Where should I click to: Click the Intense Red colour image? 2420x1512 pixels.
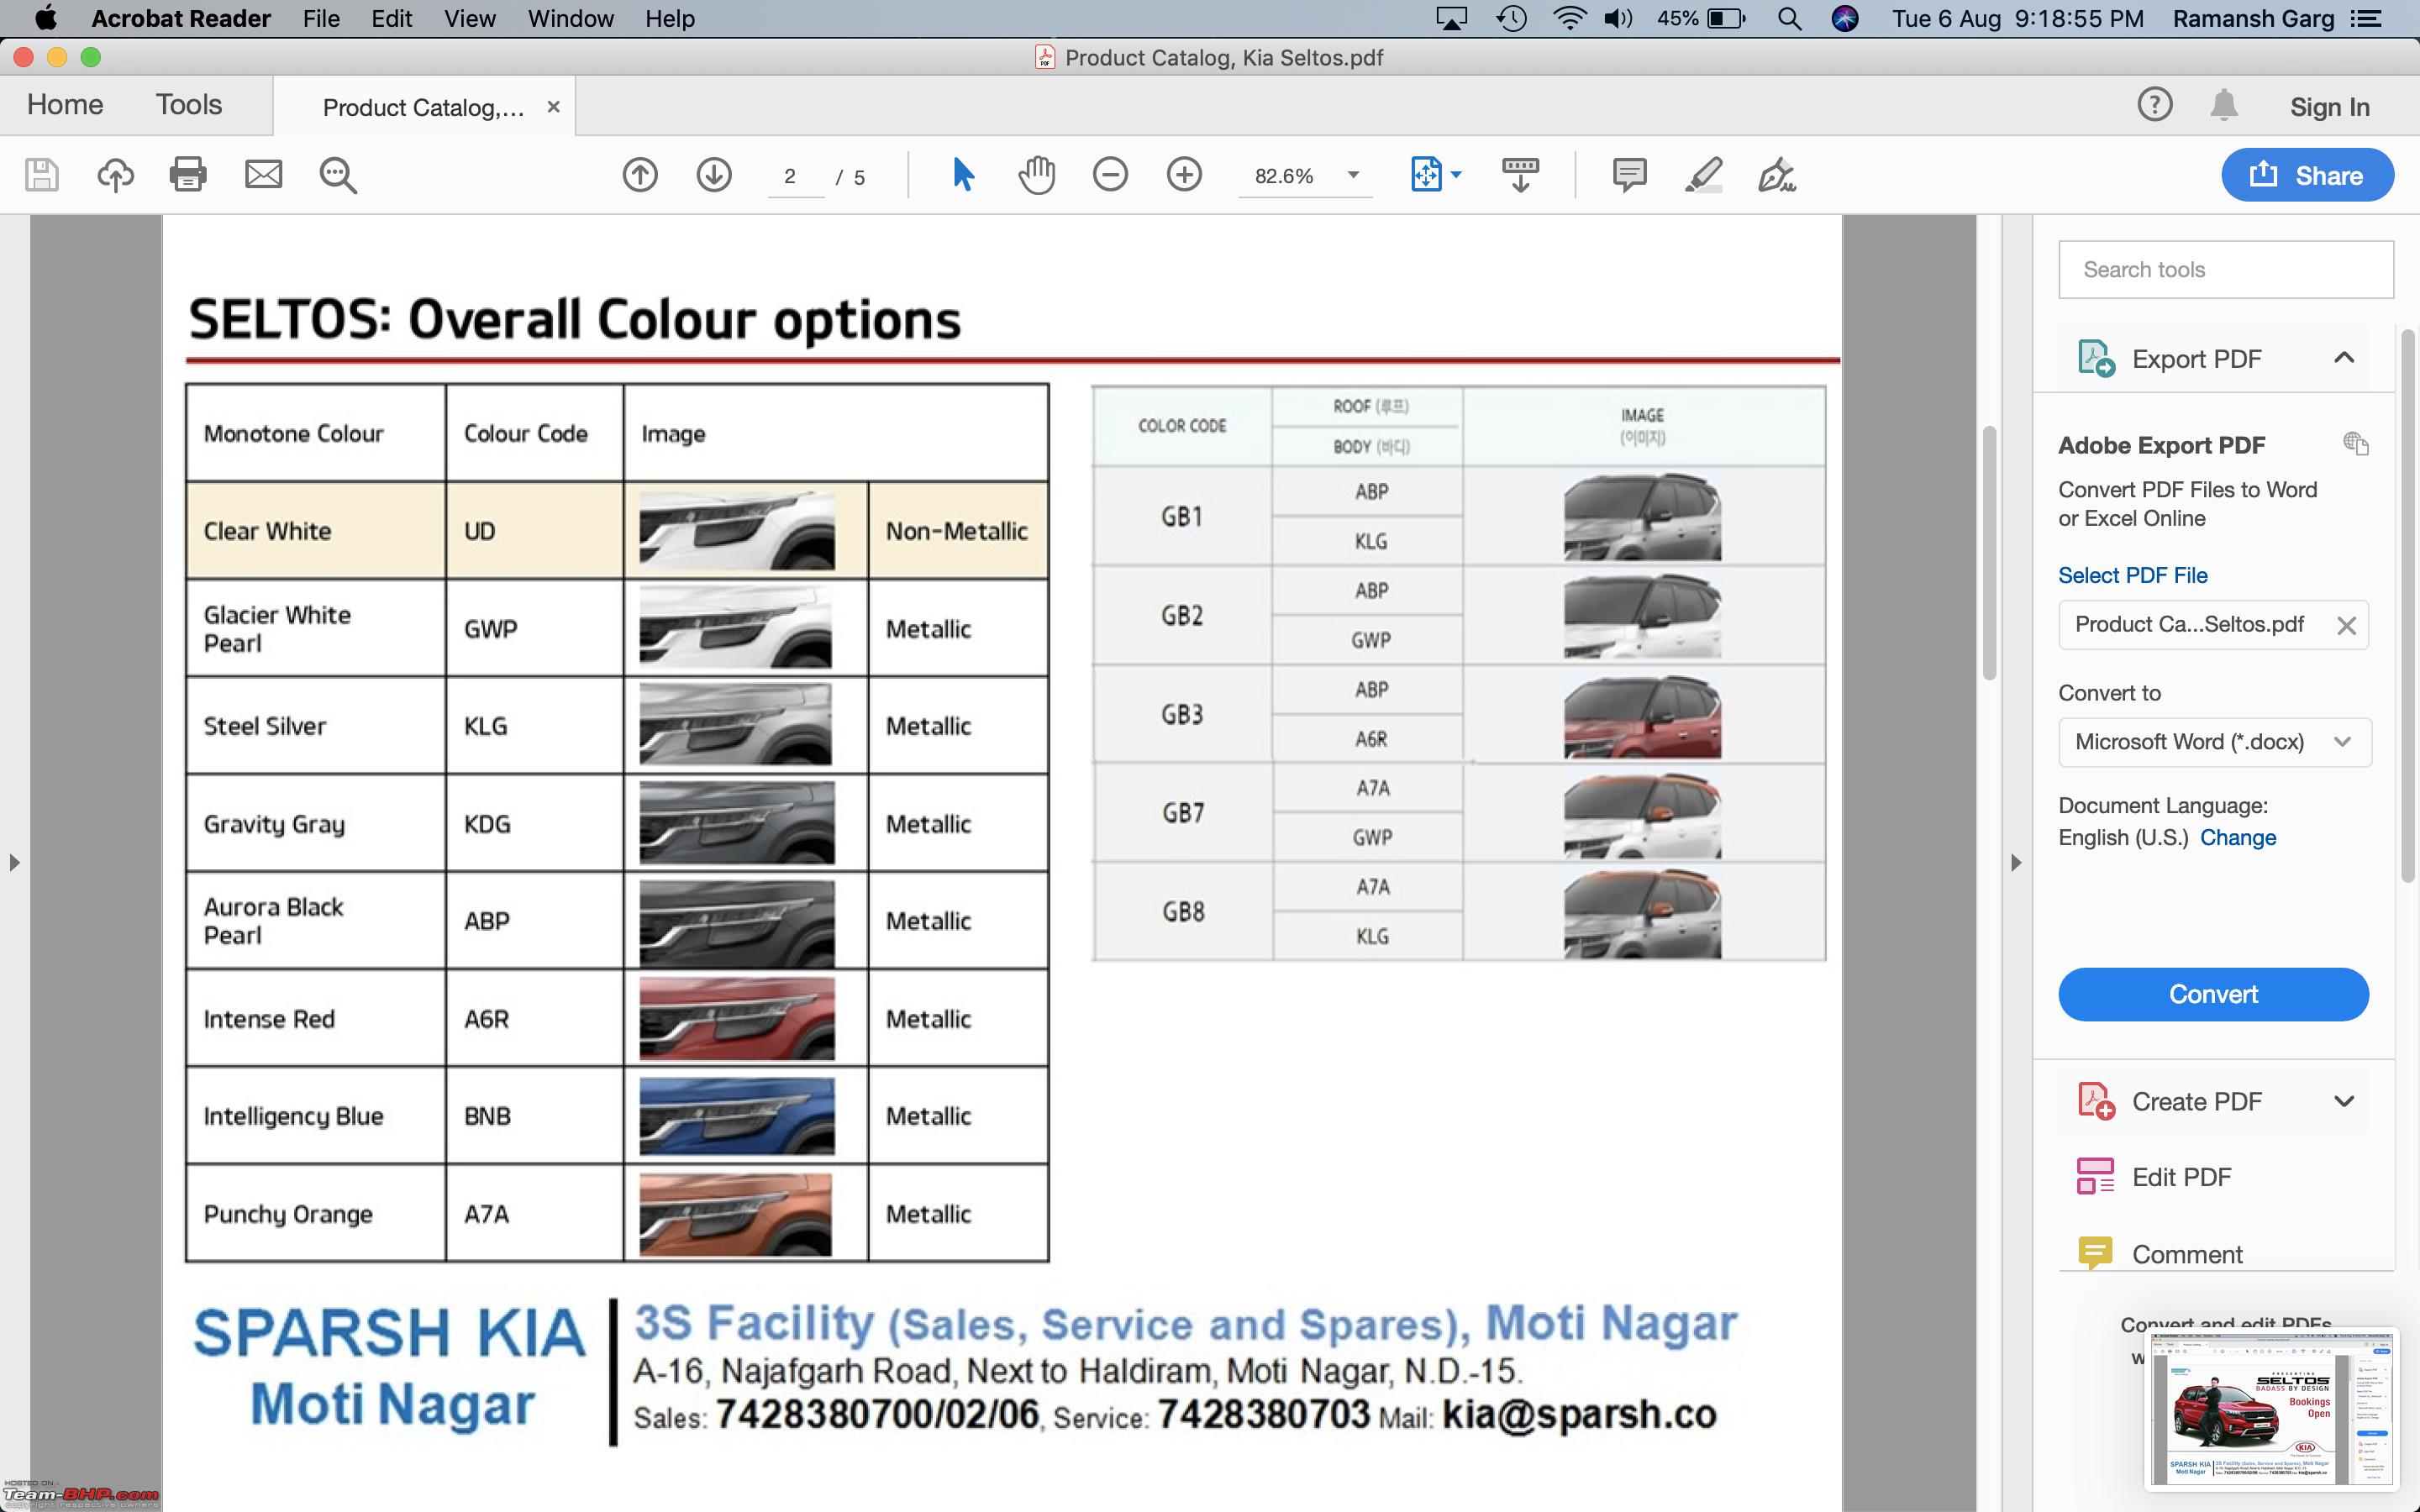click(x=737, y=1018)
